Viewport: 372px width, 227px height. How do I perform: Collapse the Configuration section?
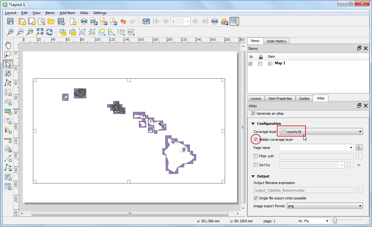coord(253,124)
